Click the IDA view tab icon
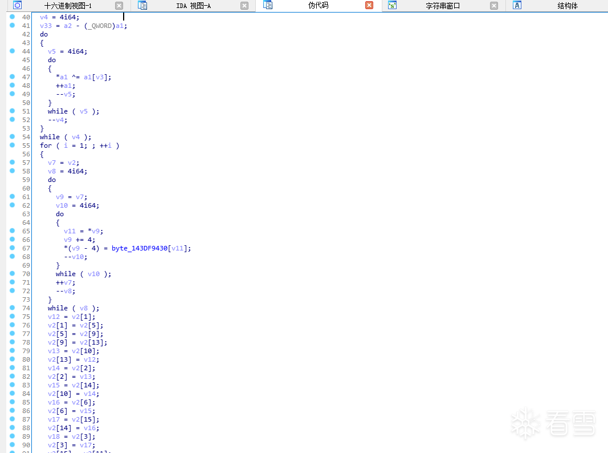Image resolution: width=608 pixels, height=453 pixels. [142, 6]
